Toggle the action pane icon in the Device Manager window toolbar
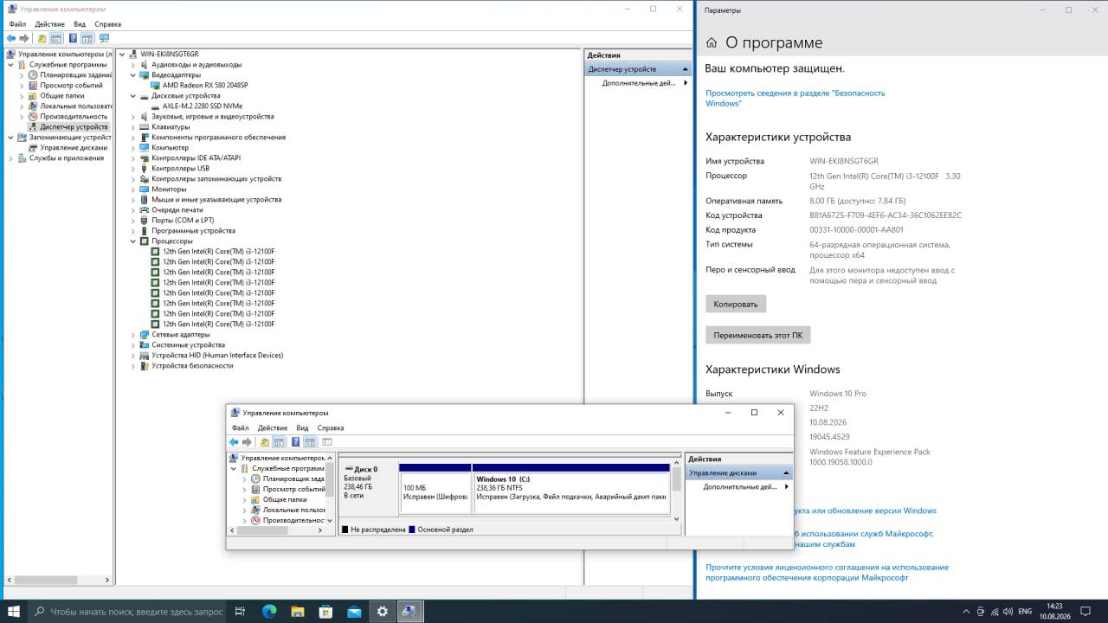The width and height of the screenshot is (1108, 623). click(87, 38)
